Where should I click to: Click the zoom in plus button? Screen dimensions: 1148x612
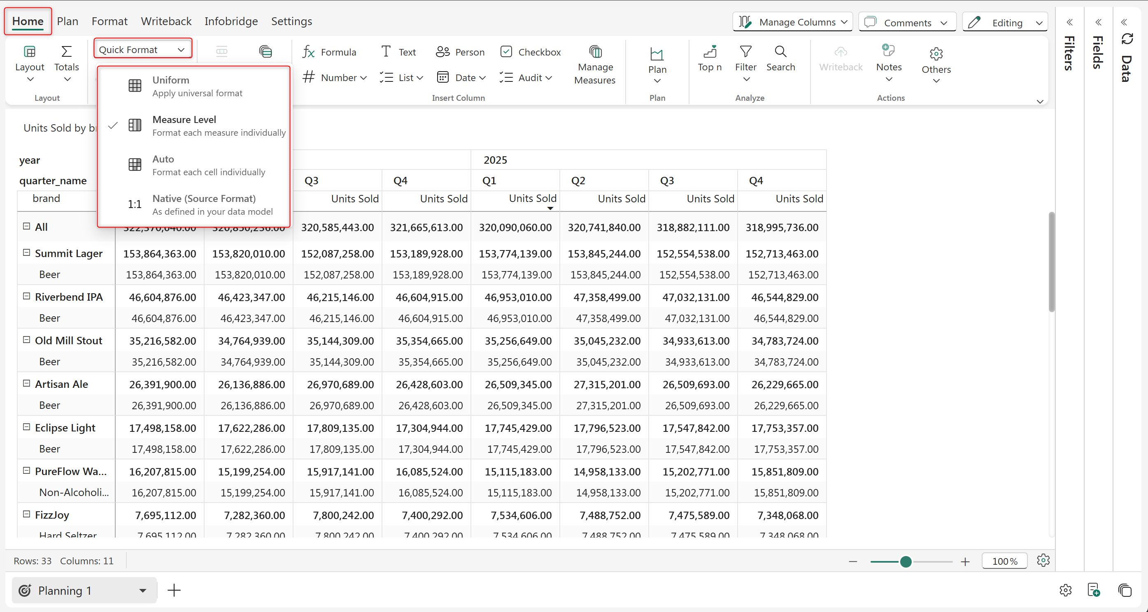coord(965,562)
